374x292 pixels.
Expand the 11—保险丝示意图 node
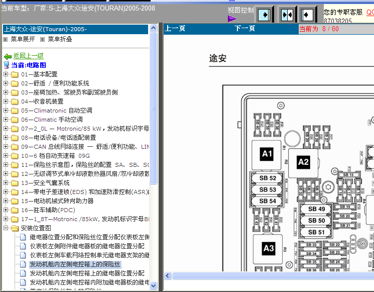[x=6, y=164]
